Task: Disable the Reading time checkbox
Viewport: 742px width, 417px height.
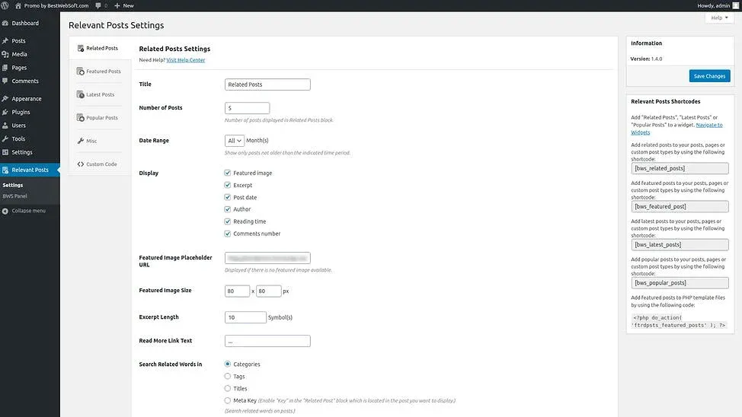Action: [x=228, y=221]
